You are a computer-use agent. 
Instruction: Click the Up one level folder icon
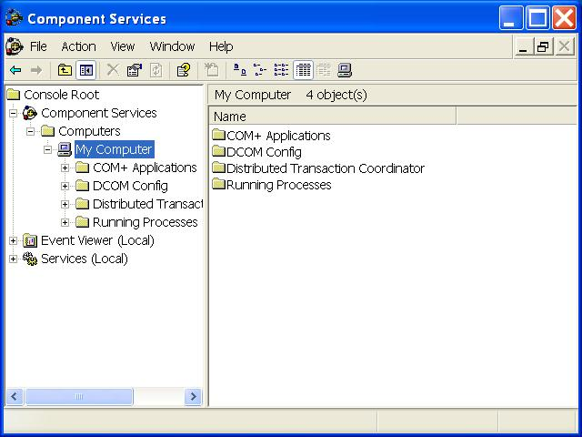point(65,70)
